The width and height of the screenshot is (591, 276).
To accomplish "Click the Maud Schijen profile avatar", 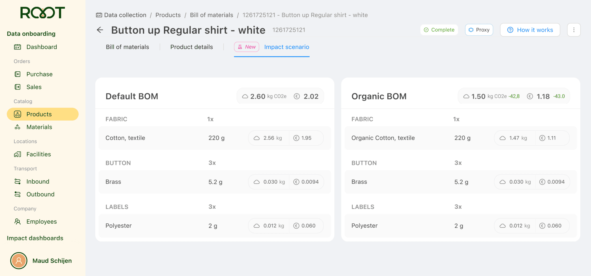I will tap(18, 260).
